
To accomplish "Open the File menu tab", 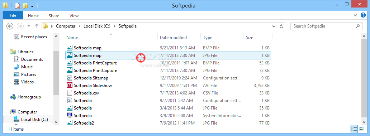I will [13, 15].
